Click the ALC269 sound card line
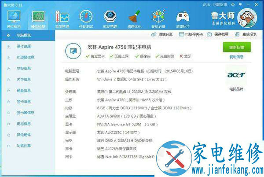The height and width of the screenshot is (177, 264). 117,149
